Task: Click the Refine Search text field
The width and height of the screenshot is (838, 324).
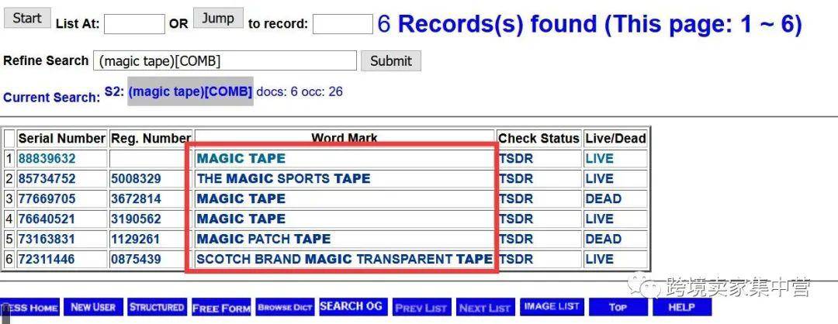Action: (x=225, y=60)
